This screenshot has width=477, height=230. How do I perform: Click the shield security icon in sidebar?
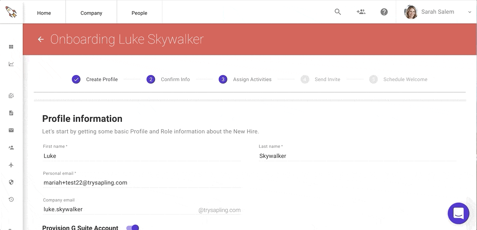click(x=11, y=182)
